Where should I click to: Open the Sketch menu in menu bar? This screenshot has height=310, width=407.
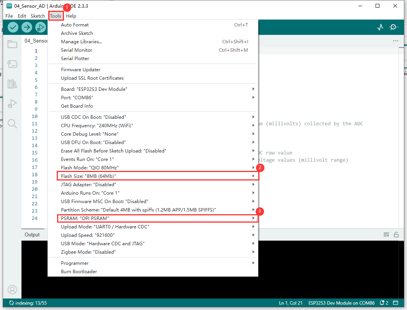tap(38, 16)
